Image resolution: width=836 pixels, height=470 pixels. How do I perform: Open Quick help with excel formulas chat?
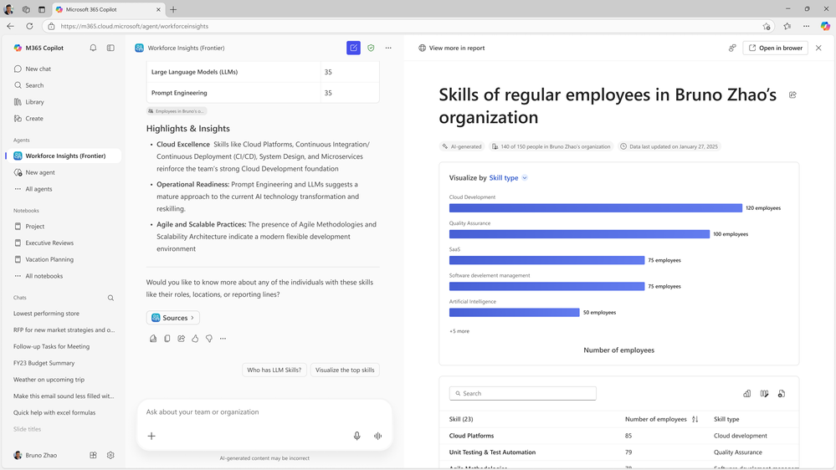(x=54, y=412)
